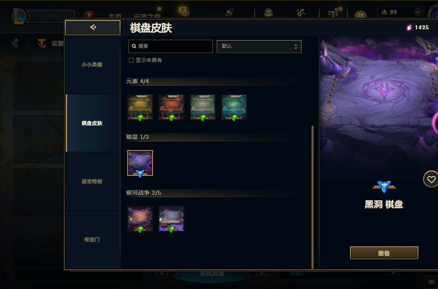Click the golden double-chevron back icon at left
The image size is (438, 289).
(15, 43)
